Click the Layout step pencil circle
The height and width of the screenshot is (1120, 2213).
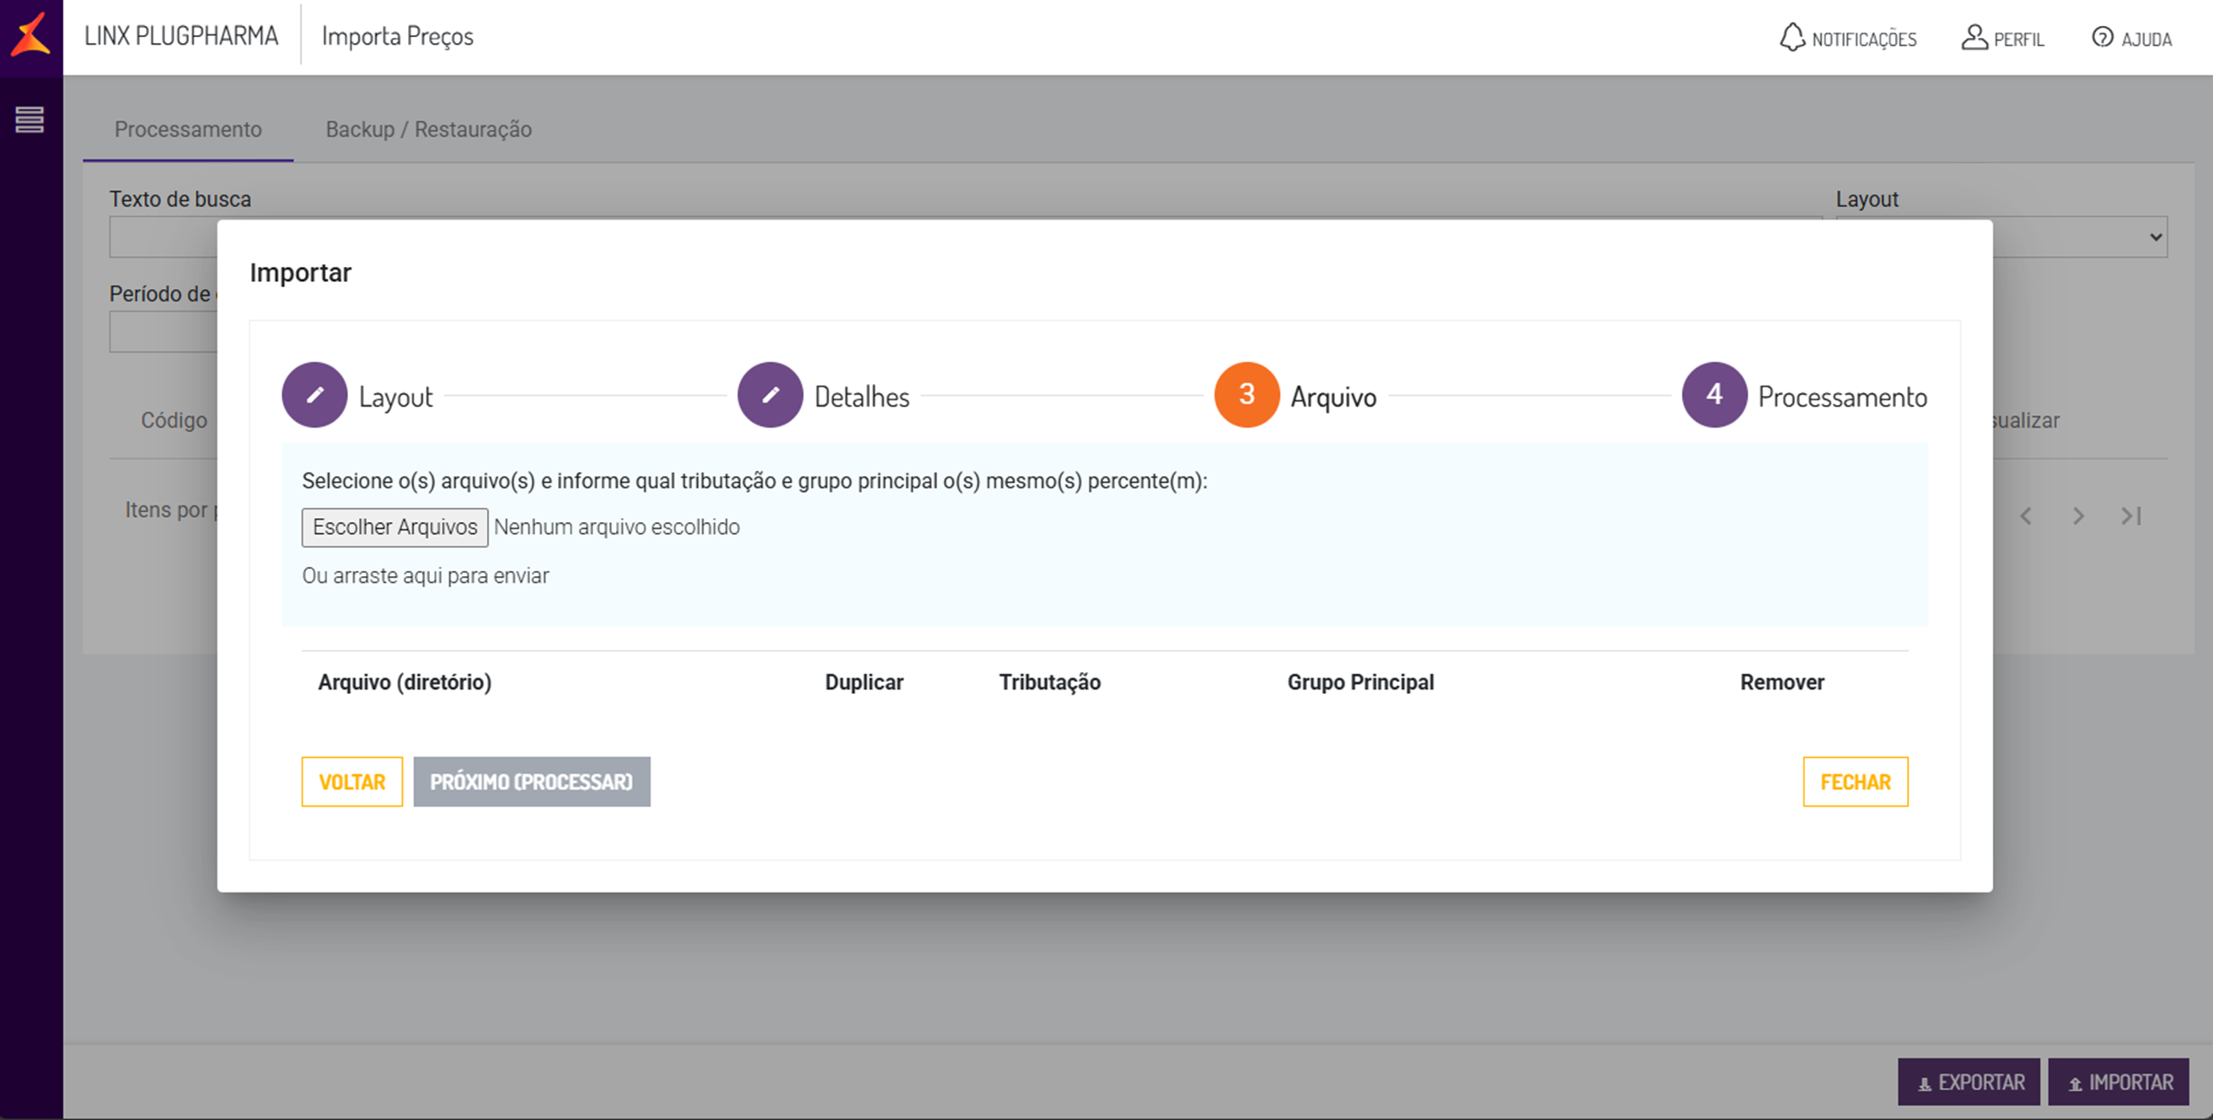point(314,395)
